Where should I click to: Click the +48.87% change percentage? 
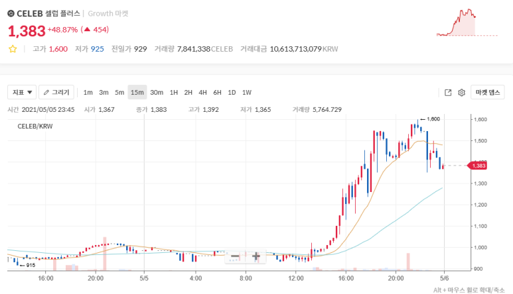pos(62,30)
